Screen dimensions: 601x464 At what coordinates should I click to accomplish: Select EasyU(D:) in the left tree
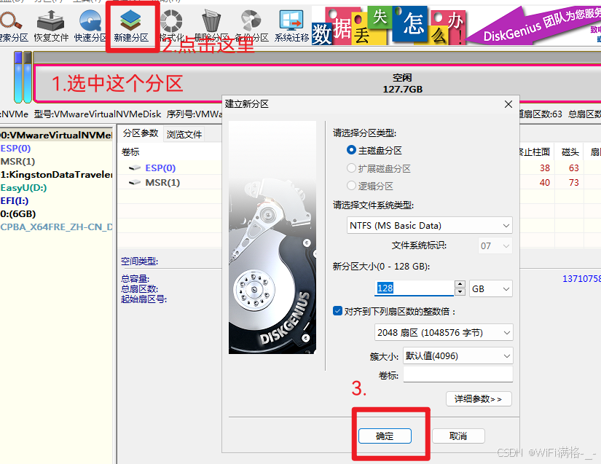pos(23,188)
